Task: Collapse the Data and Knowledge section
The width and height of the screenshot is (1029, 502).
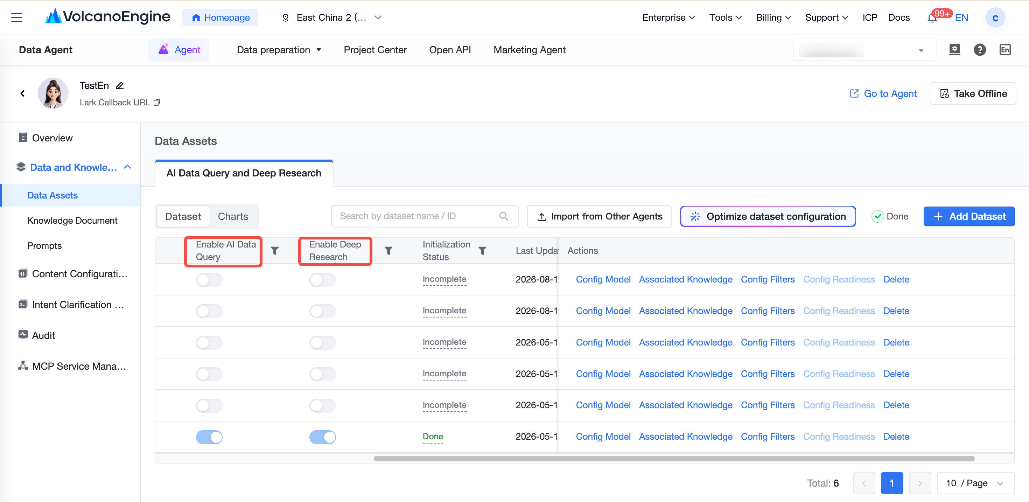Action: click(127, 167)
